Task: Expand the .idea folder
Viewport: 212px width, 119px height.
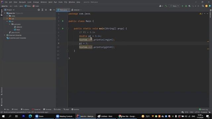Action: pyautogui.click(x=7, y=16)
